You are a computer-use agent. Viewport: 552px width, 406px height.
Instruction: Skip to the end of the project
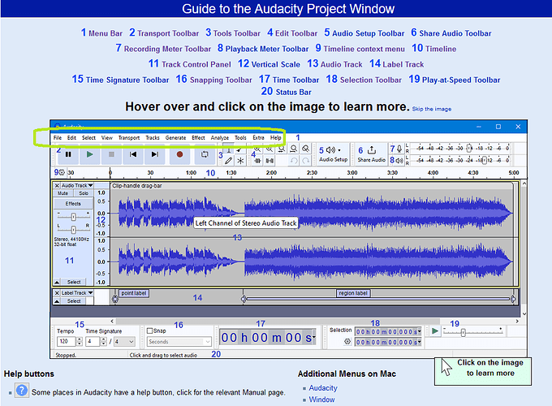154,154
